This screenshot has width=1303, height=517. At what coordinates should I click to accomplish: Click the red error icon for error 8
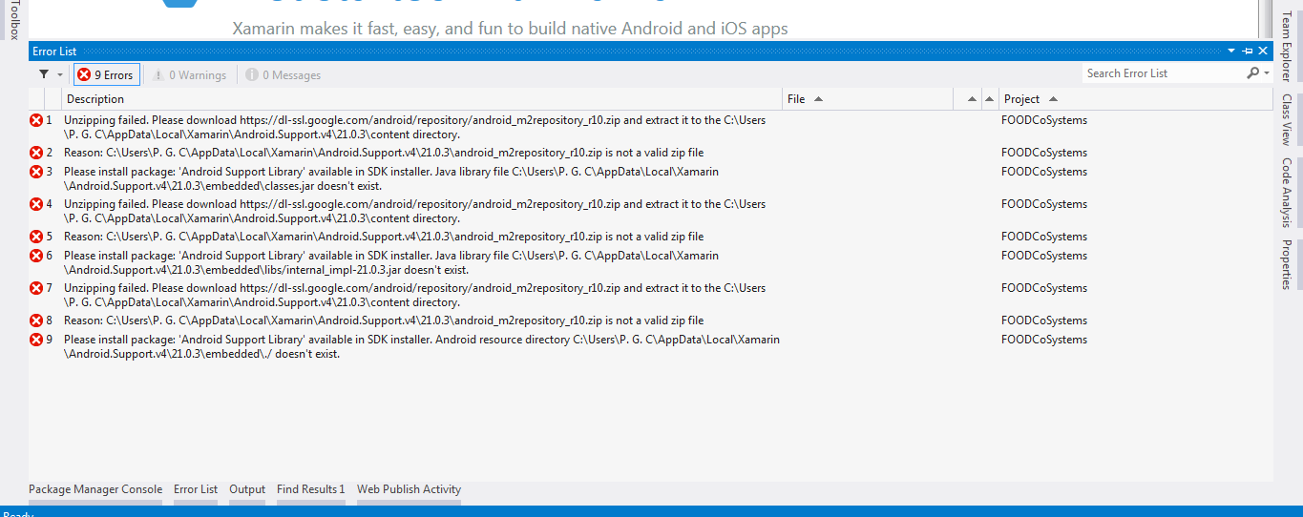point(36,321)
